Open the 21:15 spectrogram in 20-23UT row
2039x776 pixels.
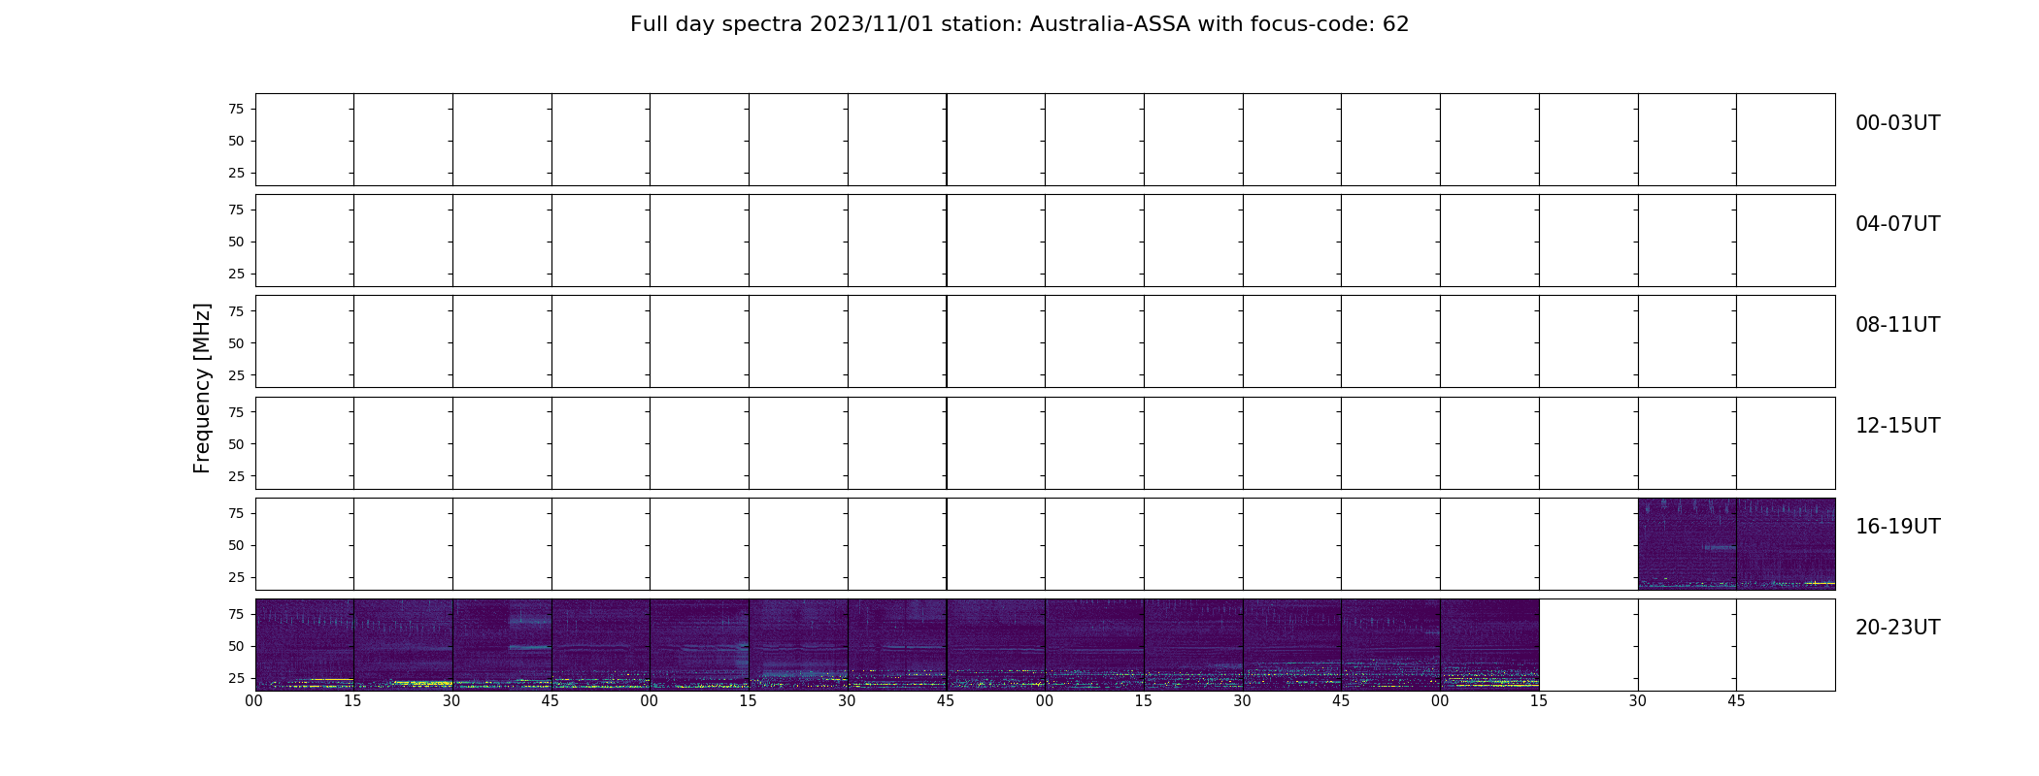(x=798, y=645)
